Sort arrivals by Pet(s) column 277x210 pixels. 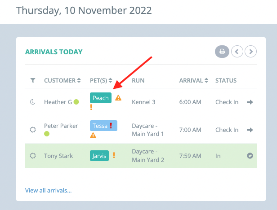pos(101,81)
